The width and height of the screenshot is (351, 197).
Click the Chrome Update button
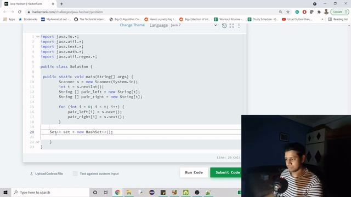pos(340,12)
